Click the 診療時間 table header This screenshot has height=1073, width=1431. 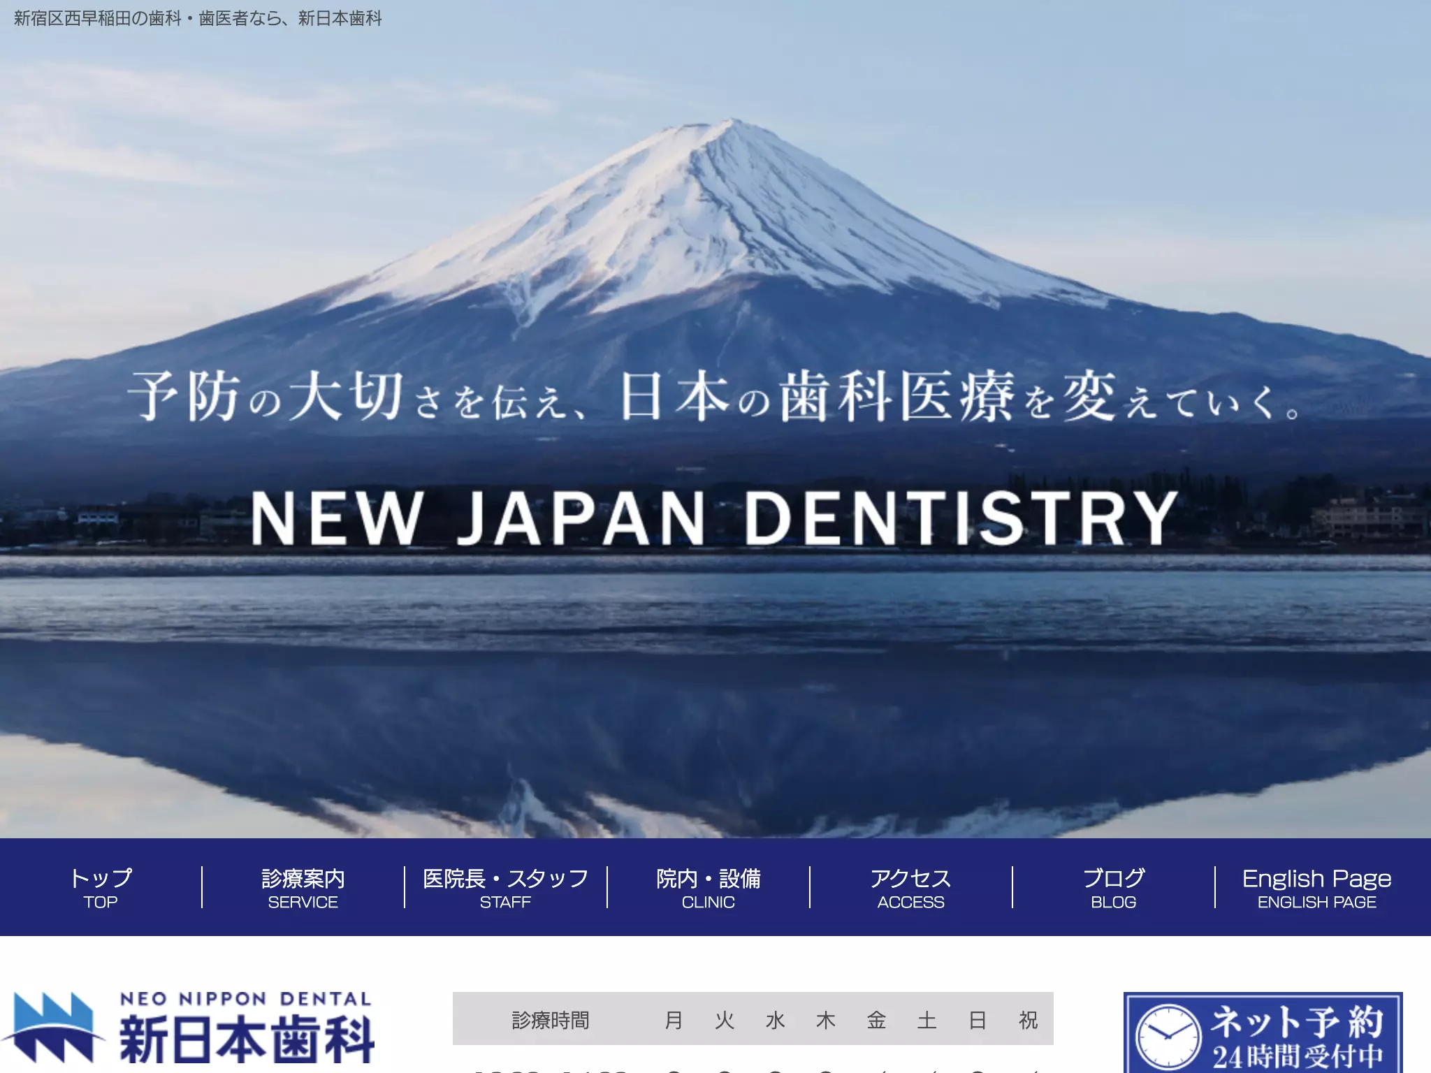click(551, 1021)
